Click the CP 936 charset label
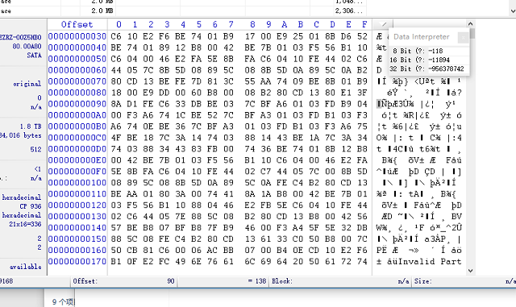 pos(31,206)
